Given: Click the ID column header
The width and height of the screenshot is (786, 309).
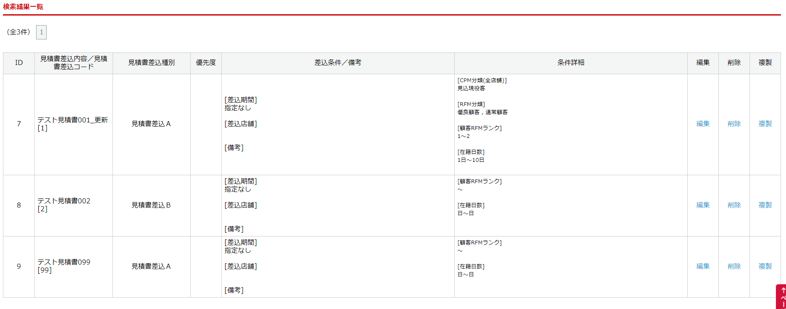Looking at the screenshot, I should (19, 63).
